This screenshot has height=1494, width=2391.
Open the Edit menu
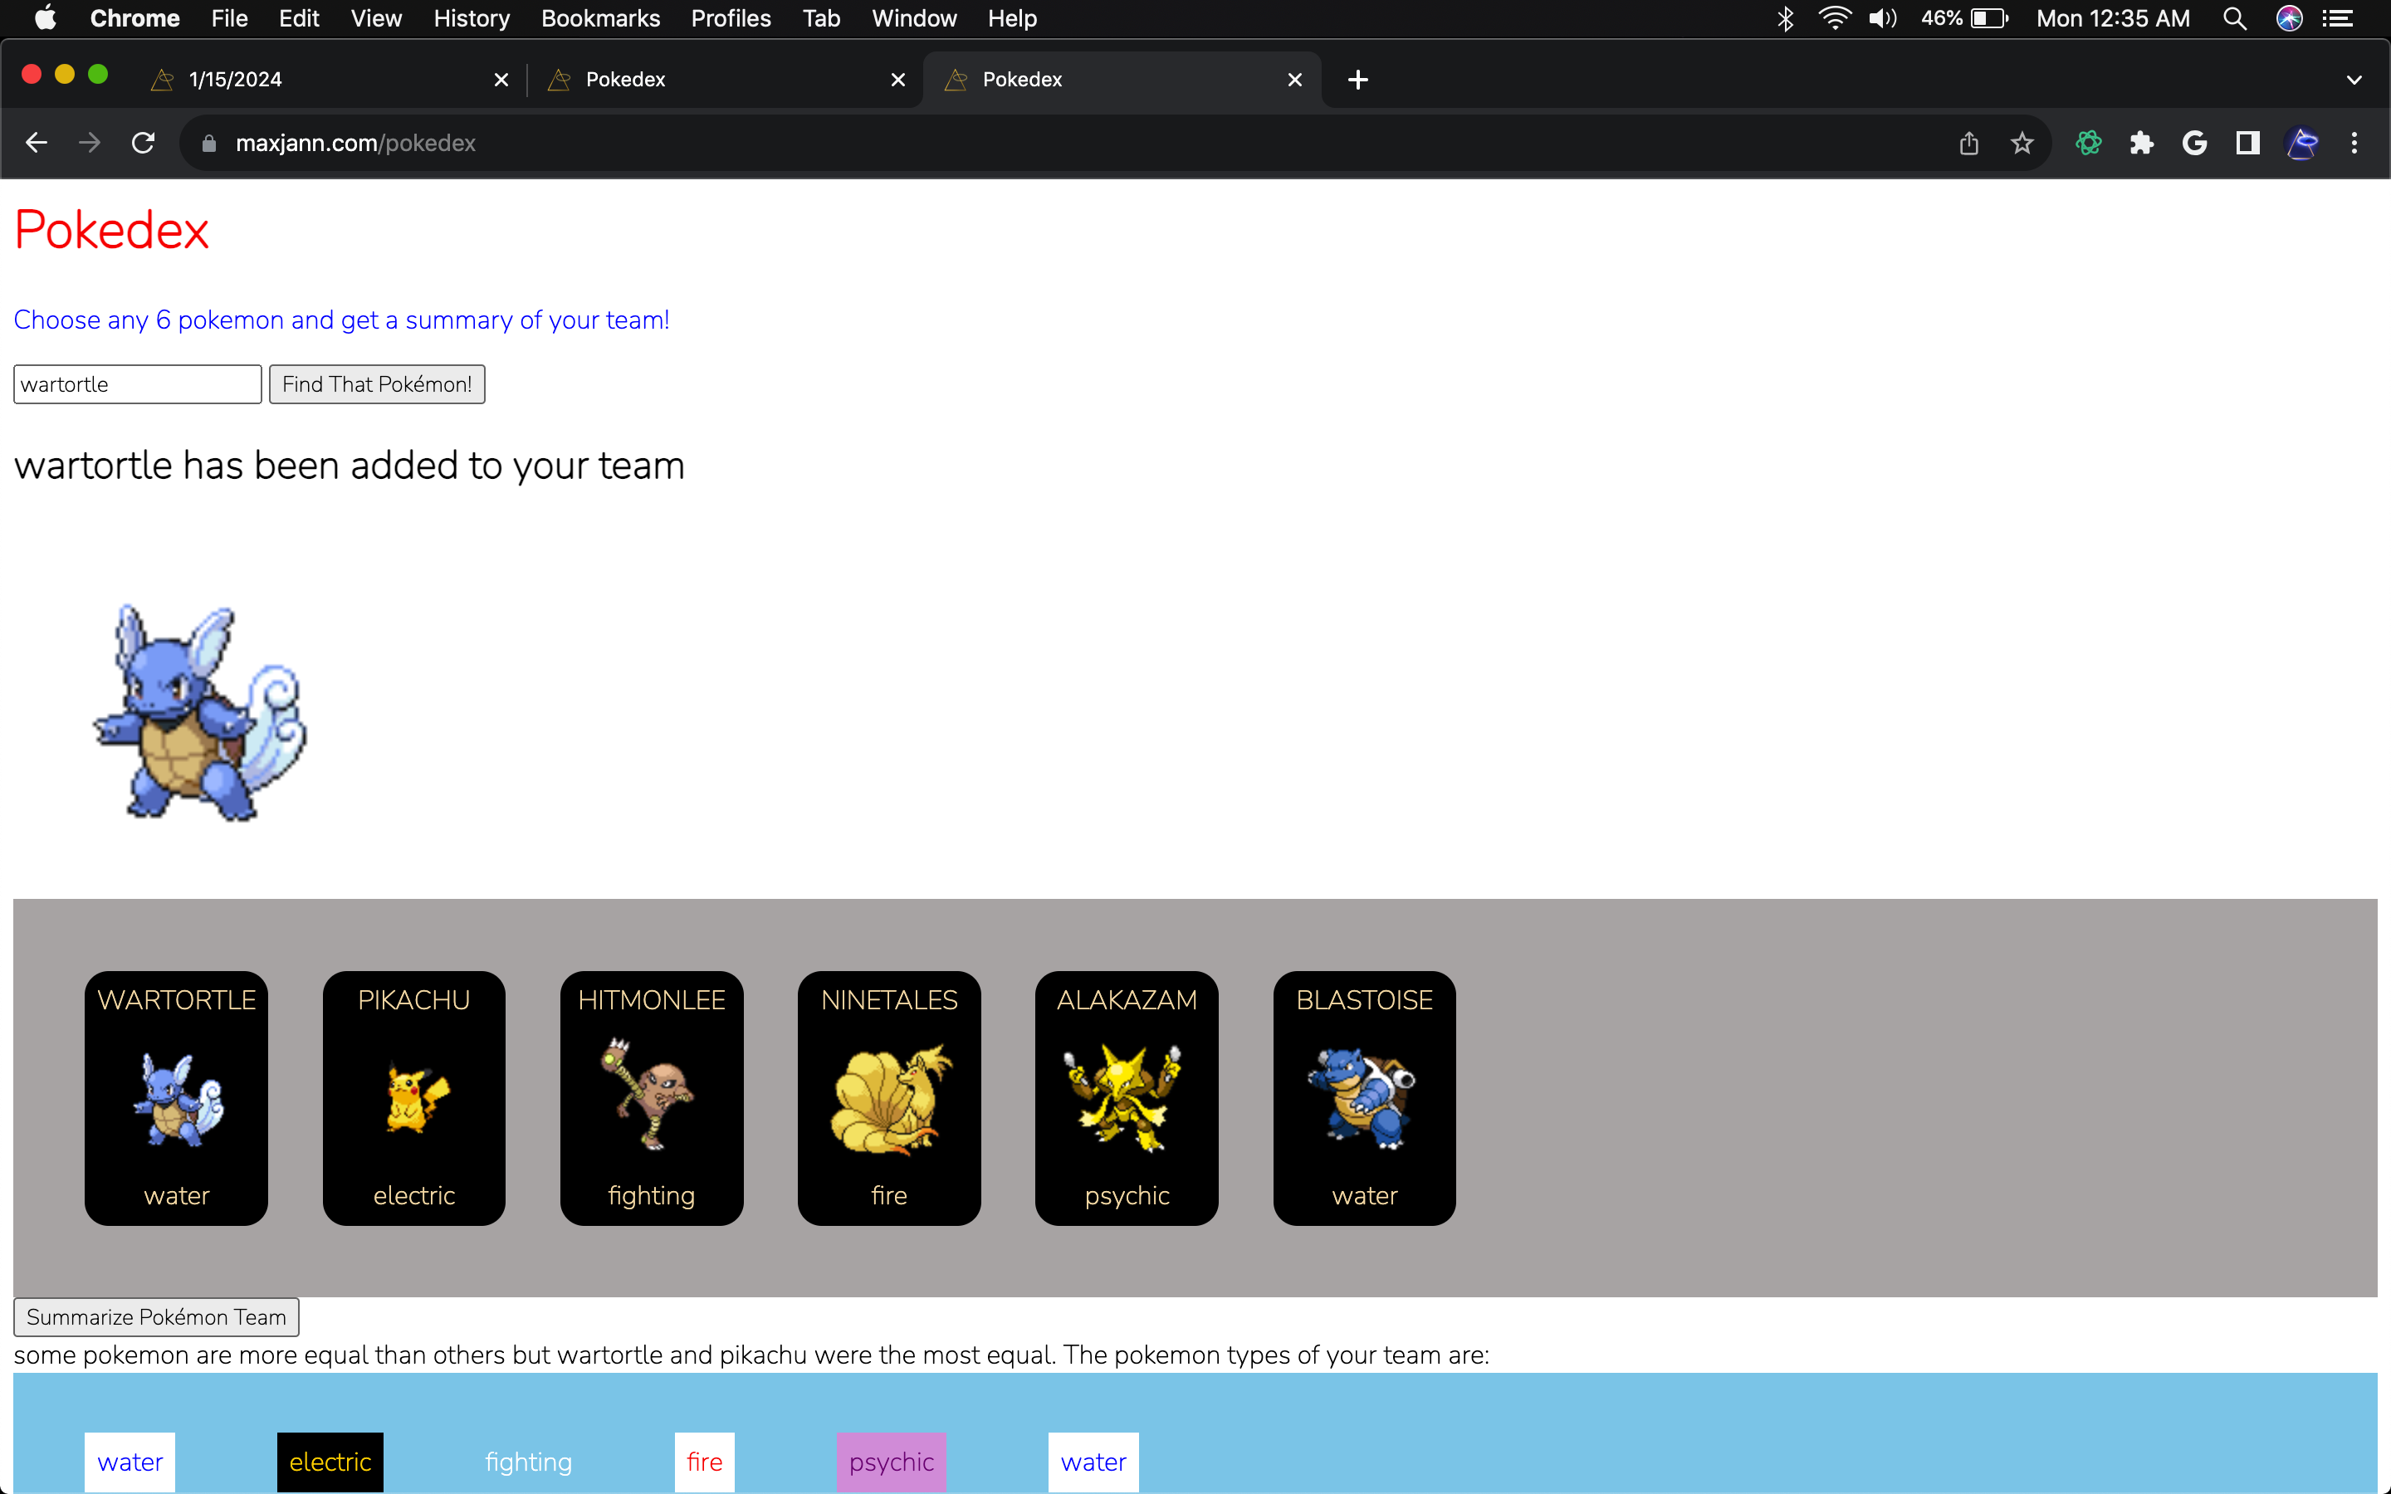[300, 19]
